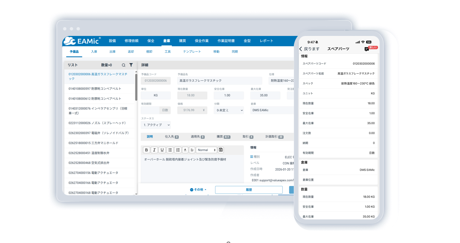Click the 履歴 button
The image size is (460, 243).
(x=249, y=189)
